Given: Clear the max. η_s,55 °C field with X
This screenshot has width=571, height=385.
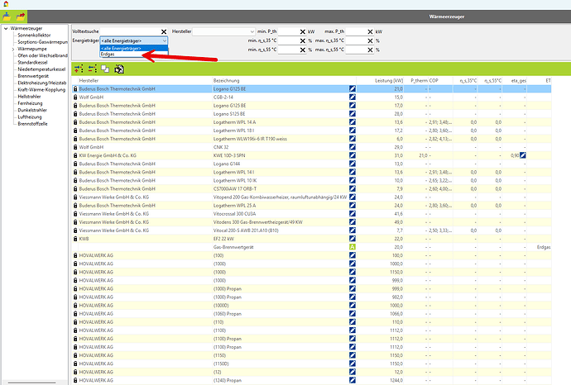Looking at the screenshot, I should (x=371, y=50).
